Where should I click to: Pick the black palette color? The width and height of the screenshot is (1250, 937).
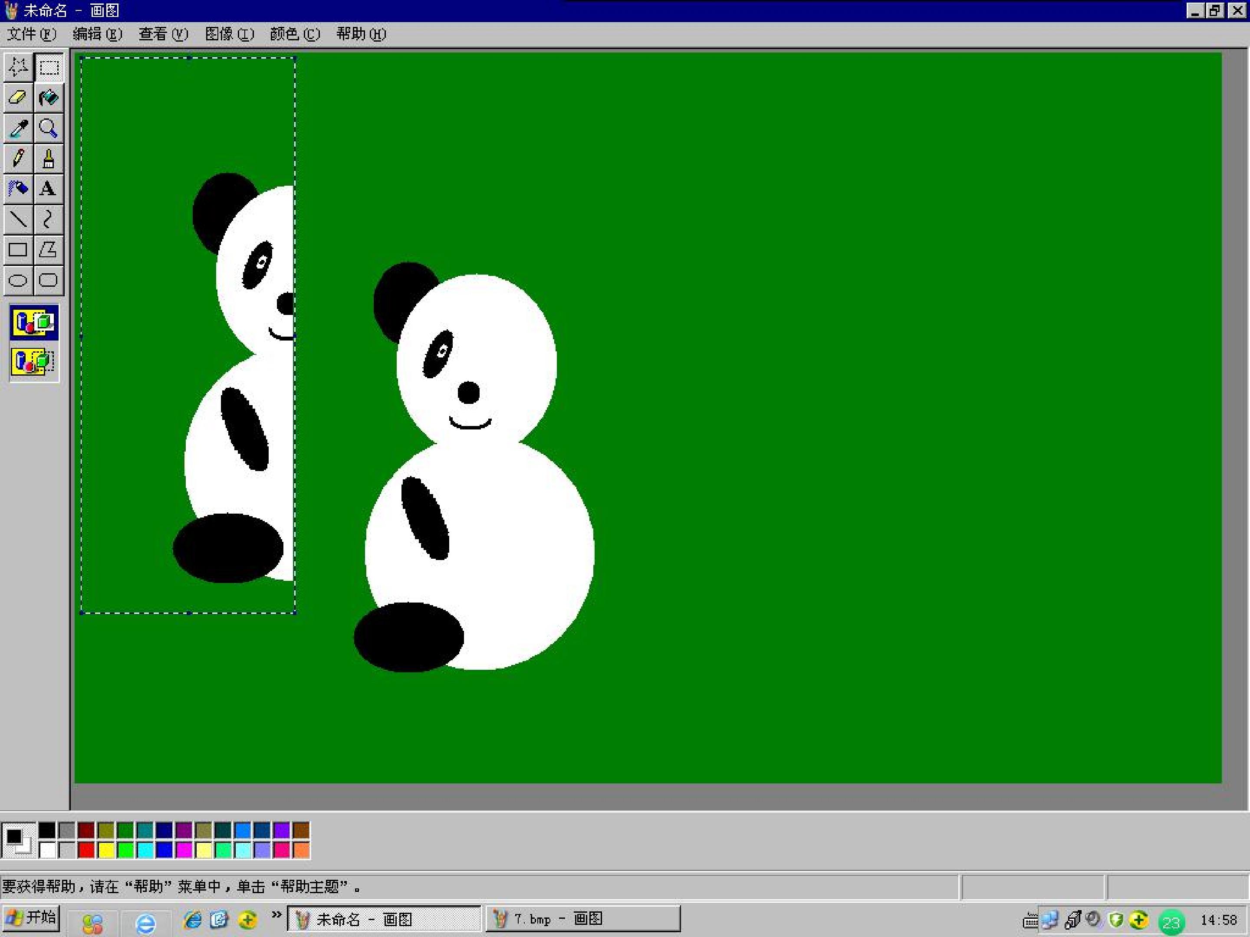pos(47,830)
